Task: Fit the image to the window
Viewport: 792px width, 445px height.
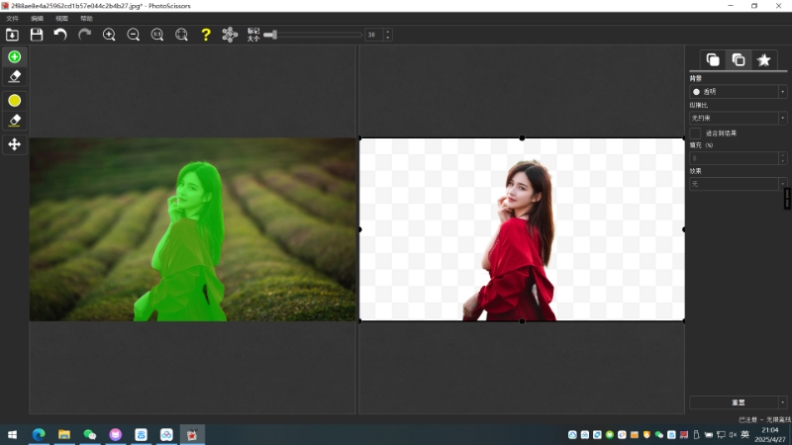Action: [181, 35]
